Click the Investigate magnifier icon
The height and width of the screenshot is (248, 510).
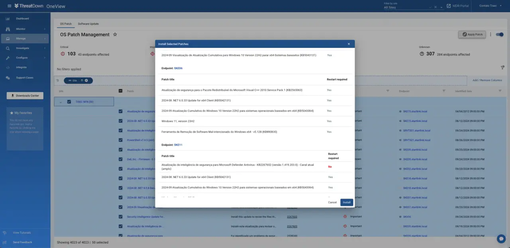tap(8, 48)
